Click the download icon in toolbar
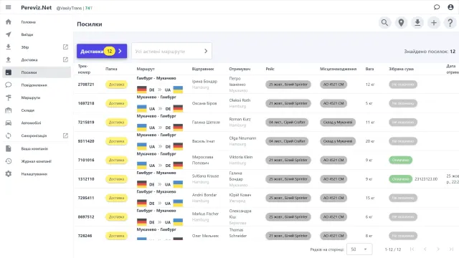This screenshot has width=459, height=258. 417,22
